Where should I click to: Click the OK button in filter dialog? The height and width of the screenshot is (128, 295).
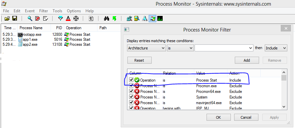click(x=219, y=117)
